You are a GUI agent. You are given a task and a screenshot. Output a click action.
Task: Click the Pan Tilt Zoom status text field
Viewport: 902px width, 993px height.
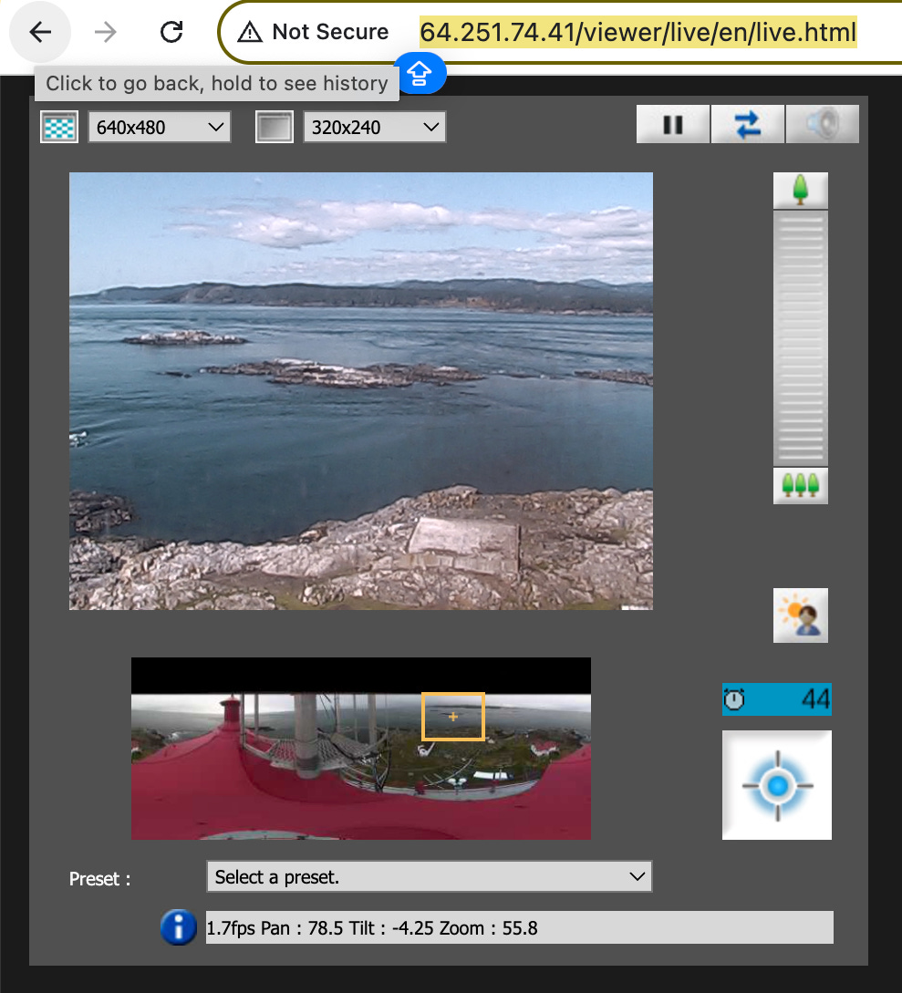[x=520, y=927]
